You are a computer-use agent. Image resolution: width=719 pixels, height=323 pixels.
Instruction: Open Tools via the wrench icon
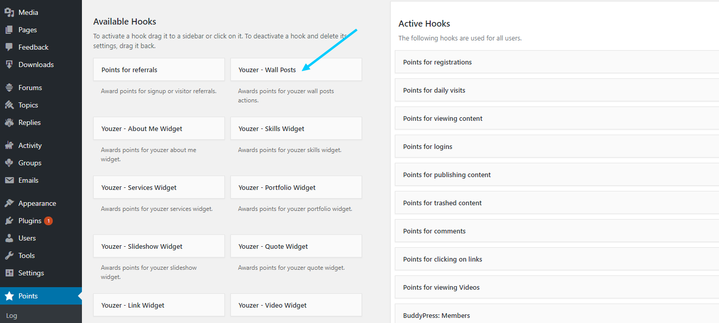tap(9, 255)
